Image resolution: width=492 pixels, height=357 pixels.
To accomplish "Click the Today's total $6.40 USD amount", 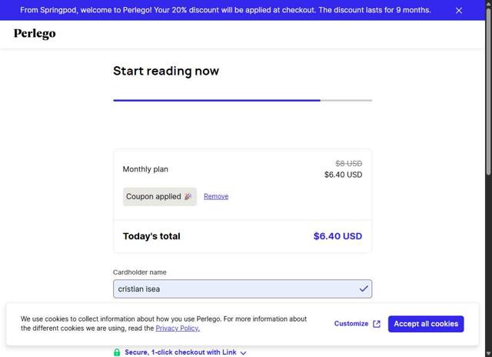I will click(x=337, y=236).
